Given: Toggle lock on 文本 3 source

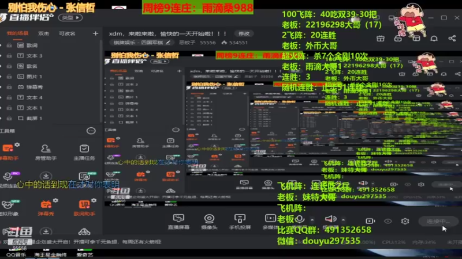Looking at the screenshot, I should 9,55.
